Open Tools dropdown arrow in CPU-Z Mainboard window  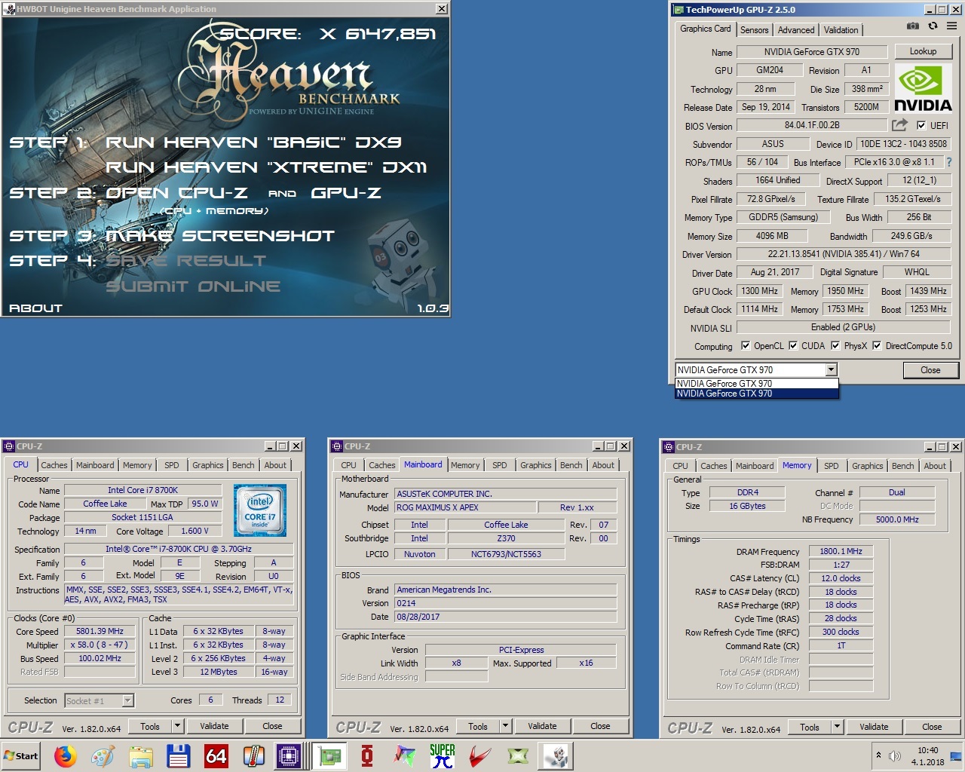click(506, 726)
